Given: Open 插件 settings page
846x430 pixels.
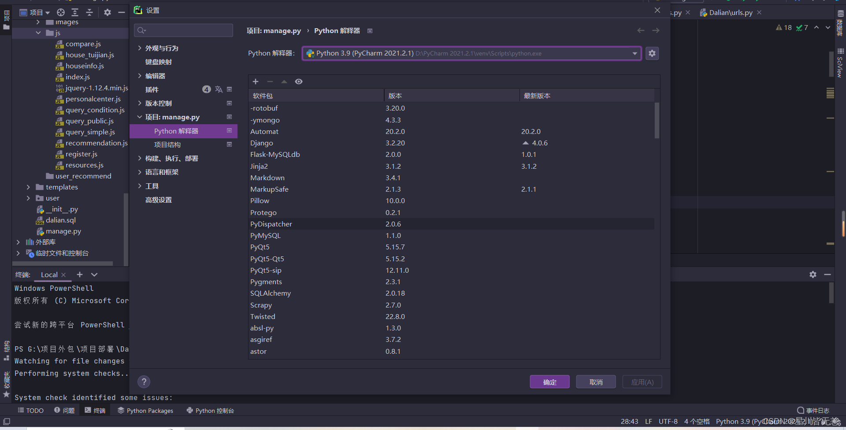Looking at the screenshot, I should pyautogui.click(x=152, y=89).
